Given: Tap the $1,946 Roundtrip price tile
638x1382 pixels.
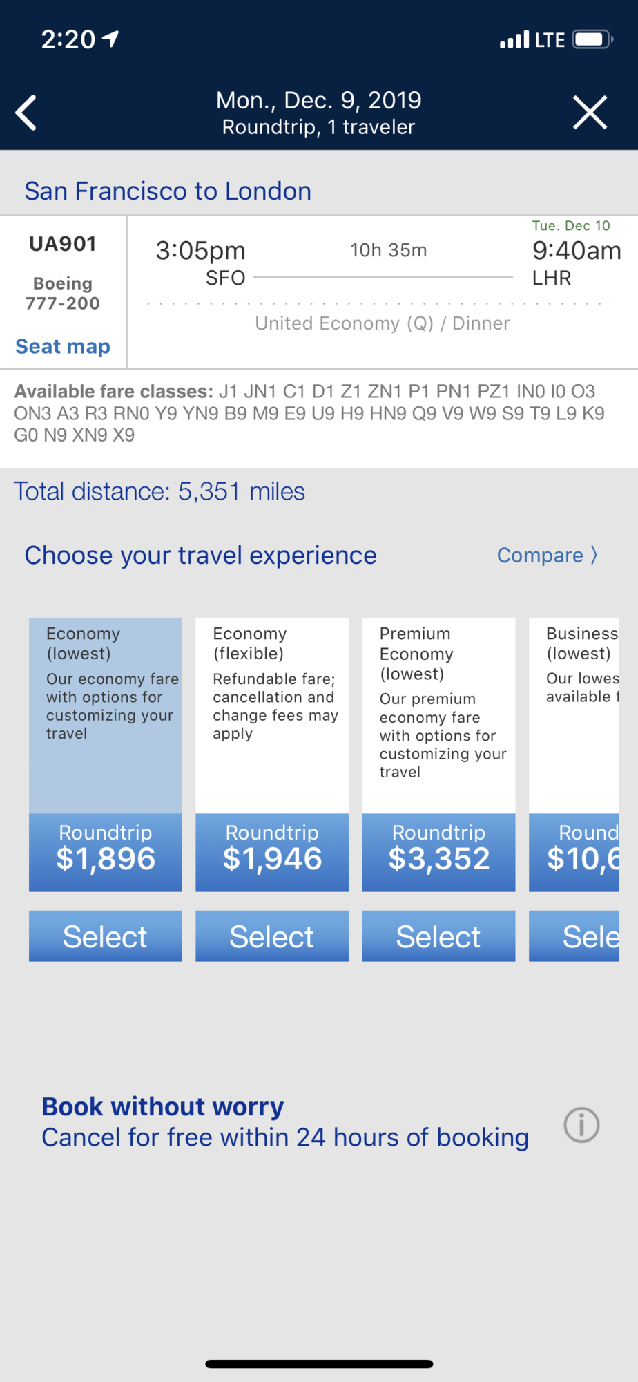Looking at the screenshot, I should click(272, 851).
